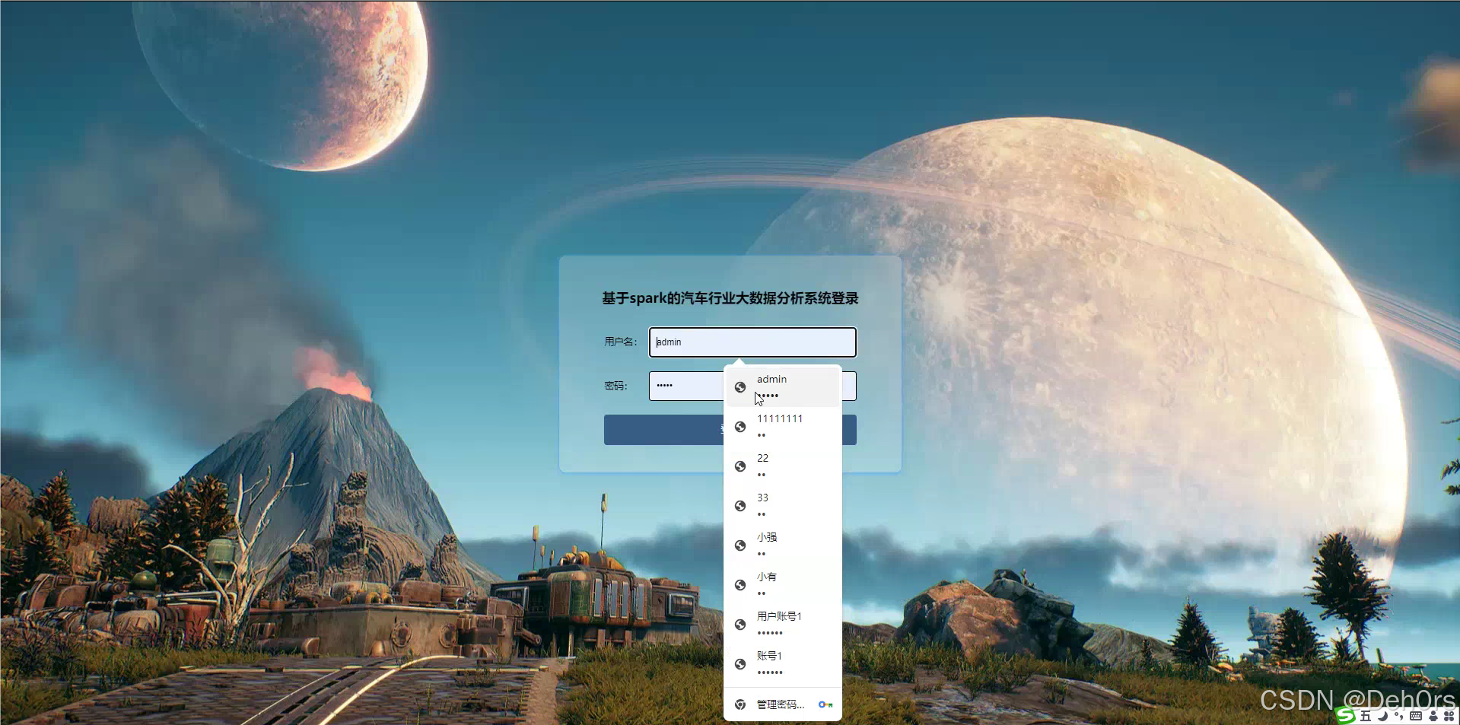Open the soft keyboard icon in the IME bar
Viewport: 1460px width, 725px height.
pos(1416,716)
